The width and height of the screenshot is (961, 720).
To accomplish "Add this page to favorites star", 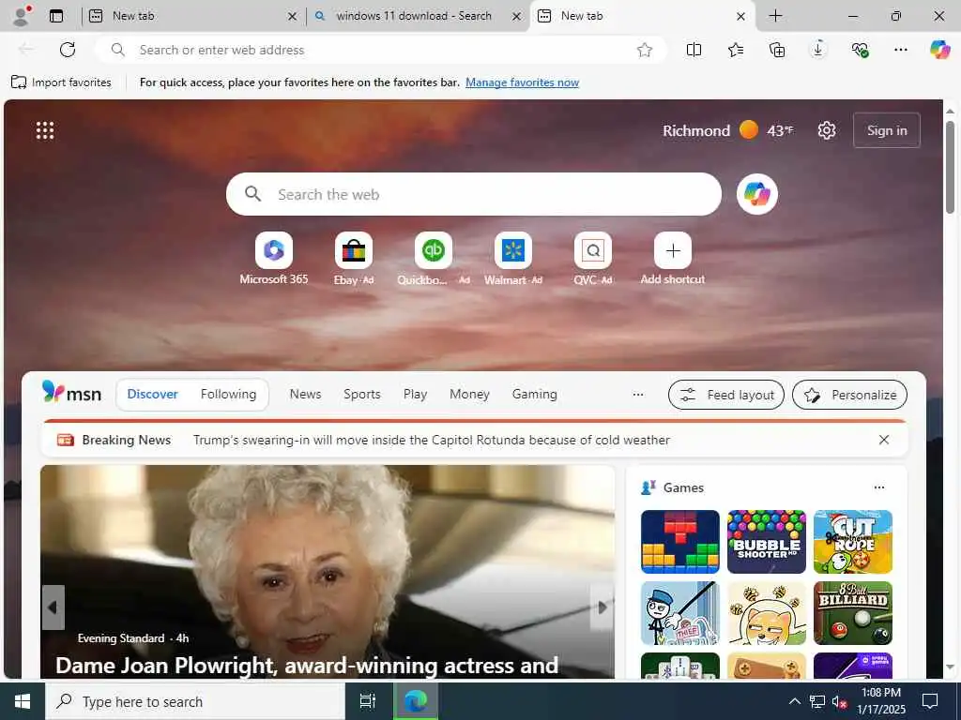I will [x=644, y=50].
